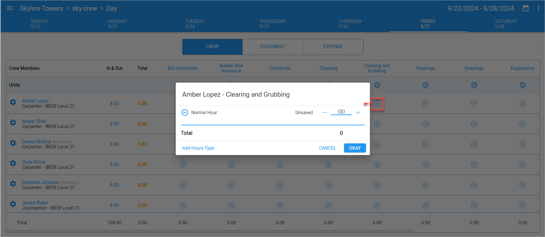This screenshot has height=237, width=545.
Task: Open the hamburger navigation menu
Action: coord(10,8)
